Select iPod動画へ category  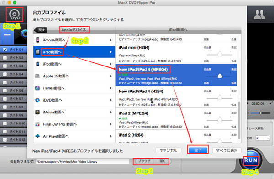74,64
